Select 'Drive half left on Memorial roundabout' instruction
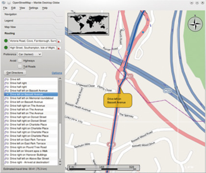Viewport: 206px width, 173px height. [x=31, y=98]
